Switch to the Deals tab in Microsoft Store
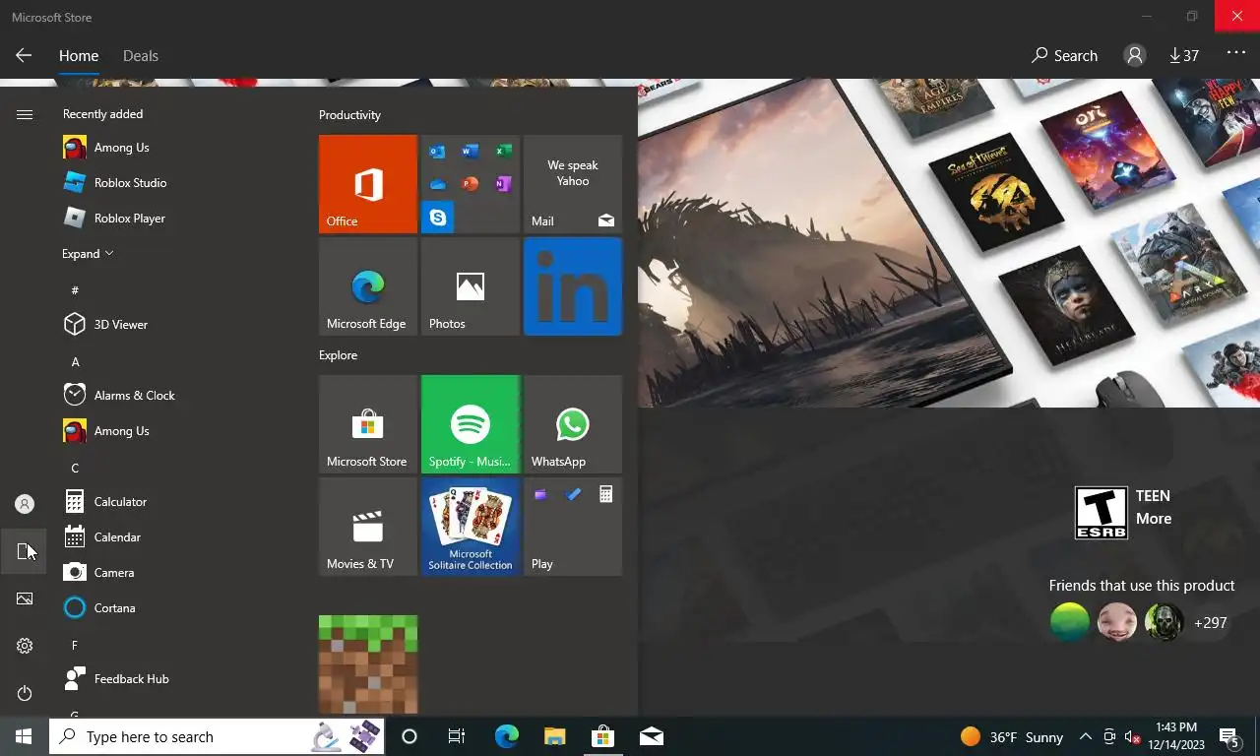The height and width of the screenshot is (756, 1260). [141, 56]
